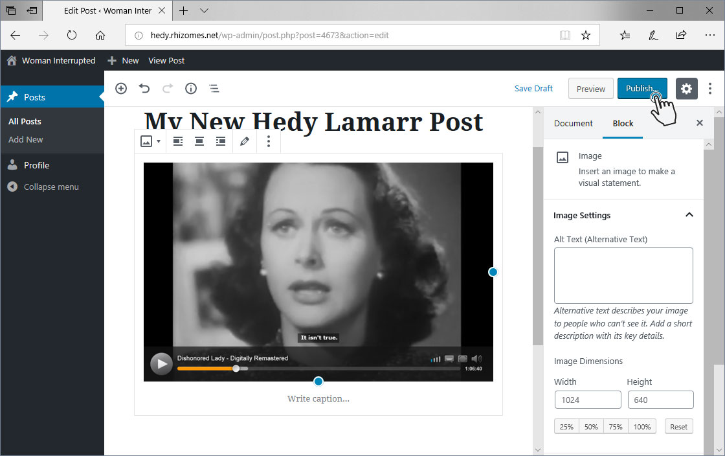The height and width of the screenshot is (456, 725).
Task: Select the Block tab
Action: (623, 124)
